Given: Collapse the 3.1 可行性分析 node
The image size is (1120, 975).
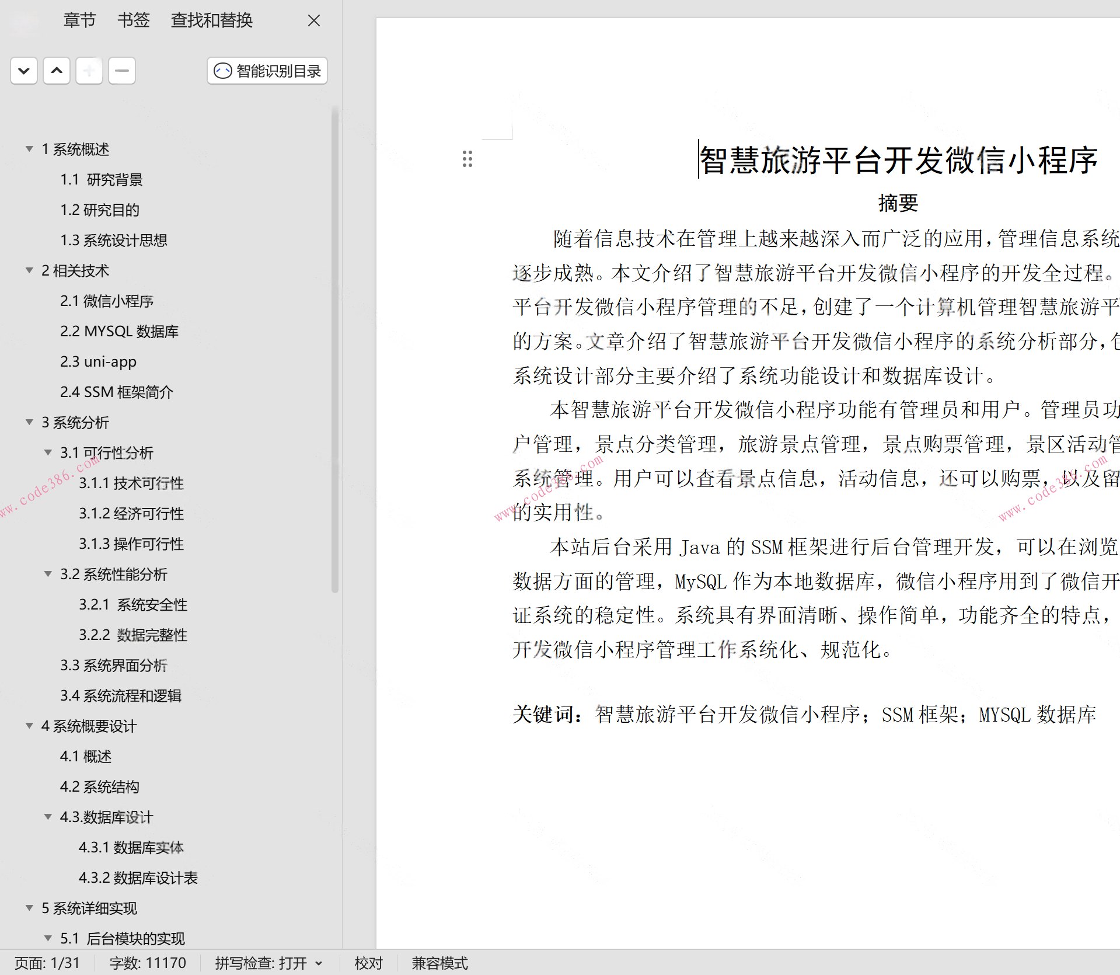Looking at the screenshot, I should pos(48,453).
